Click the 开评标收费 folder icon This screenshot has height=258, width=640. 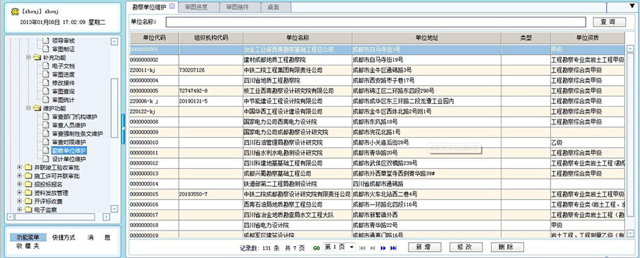point(28,201)
